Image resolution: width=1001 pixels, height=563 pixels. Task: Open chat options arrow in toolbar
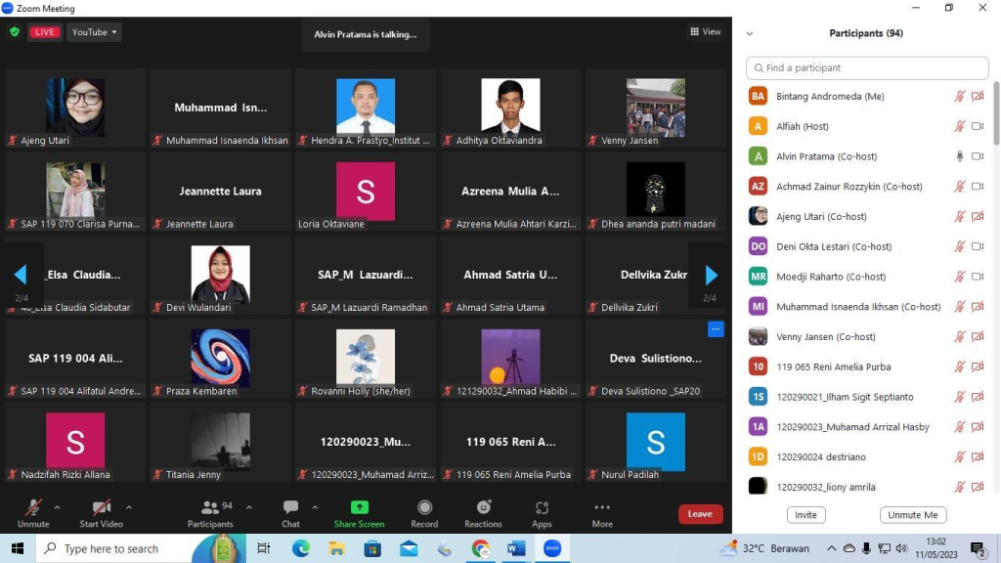315,508
